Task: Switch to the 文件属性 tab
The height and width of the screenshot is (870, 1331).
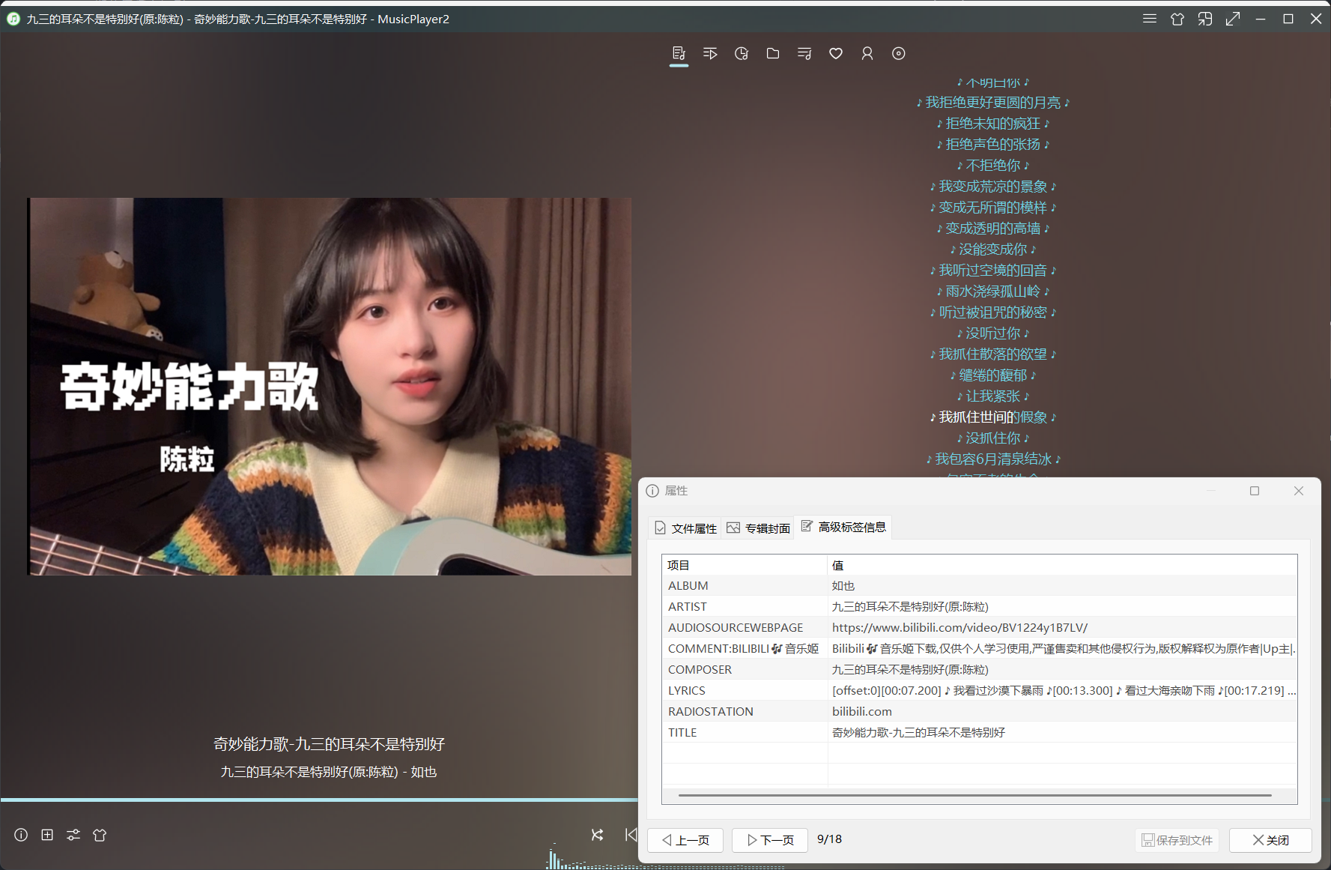Action: click(x=685, y=528)
